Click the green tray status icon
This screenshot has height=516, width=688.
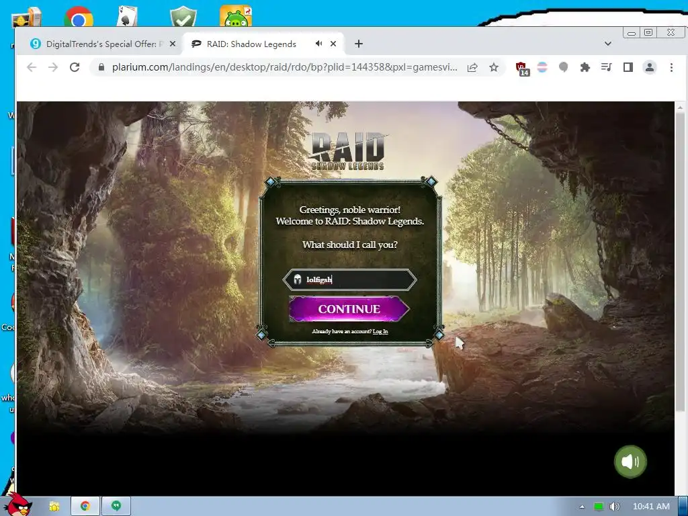click(599, 507)
